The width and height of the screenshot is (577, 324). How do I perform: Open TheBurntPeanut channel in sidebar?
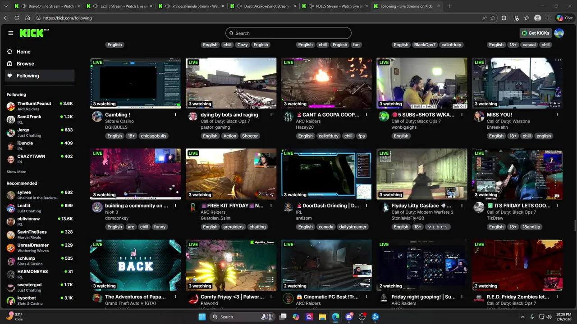(40, 106)
